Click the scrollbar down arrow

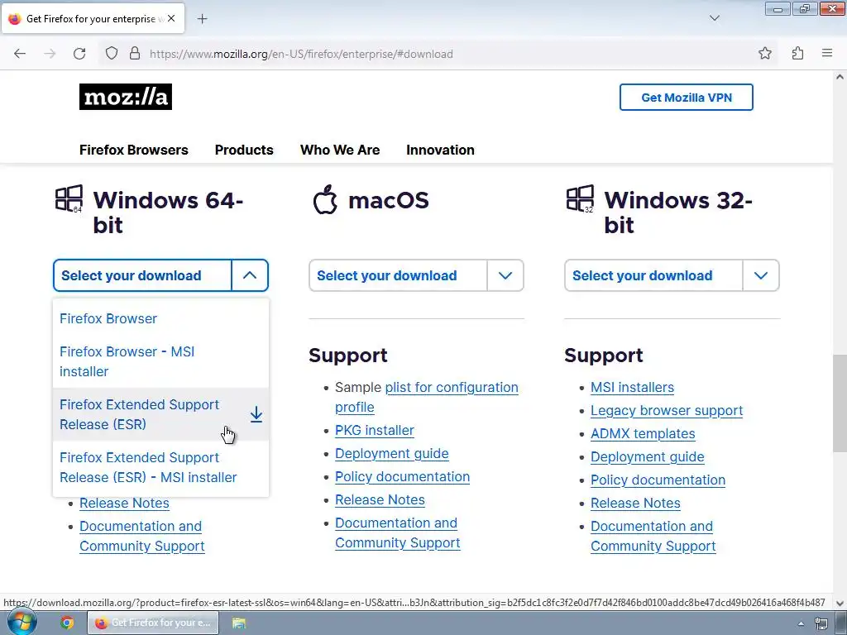(840, 603)
